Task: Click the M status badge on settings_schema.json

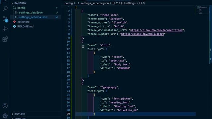Action: pyautogui.click(x=57, y=17)
